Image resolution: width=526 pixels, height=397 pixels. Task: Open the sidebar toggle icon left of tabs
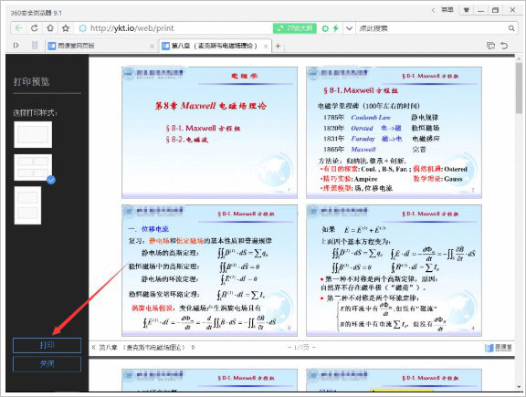(16, 46)
